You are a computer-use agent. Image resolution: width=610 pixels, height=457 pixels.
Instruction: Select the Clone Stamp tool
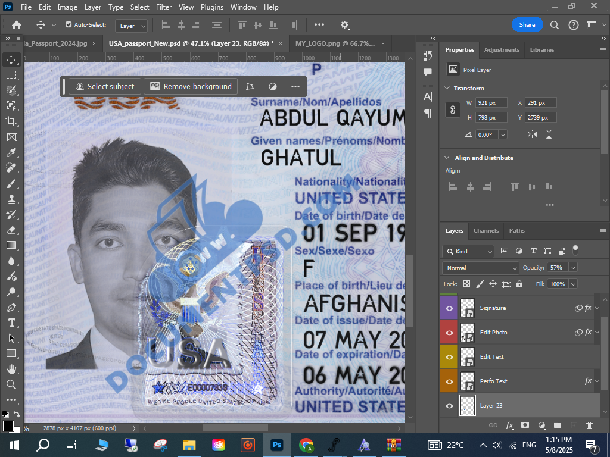(x=11, y=199)
